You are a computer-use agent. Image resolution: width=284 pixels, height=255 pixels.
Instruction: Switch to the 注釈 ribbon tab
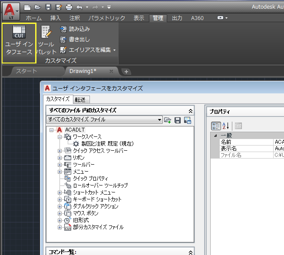click(x=75, y=18)
